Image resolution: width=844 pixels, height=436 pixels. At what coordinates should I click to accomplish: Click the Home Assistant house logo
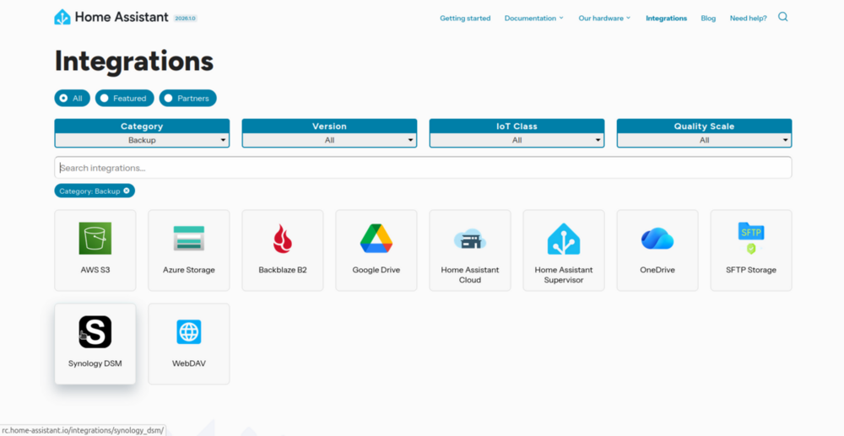pos(62,17)
